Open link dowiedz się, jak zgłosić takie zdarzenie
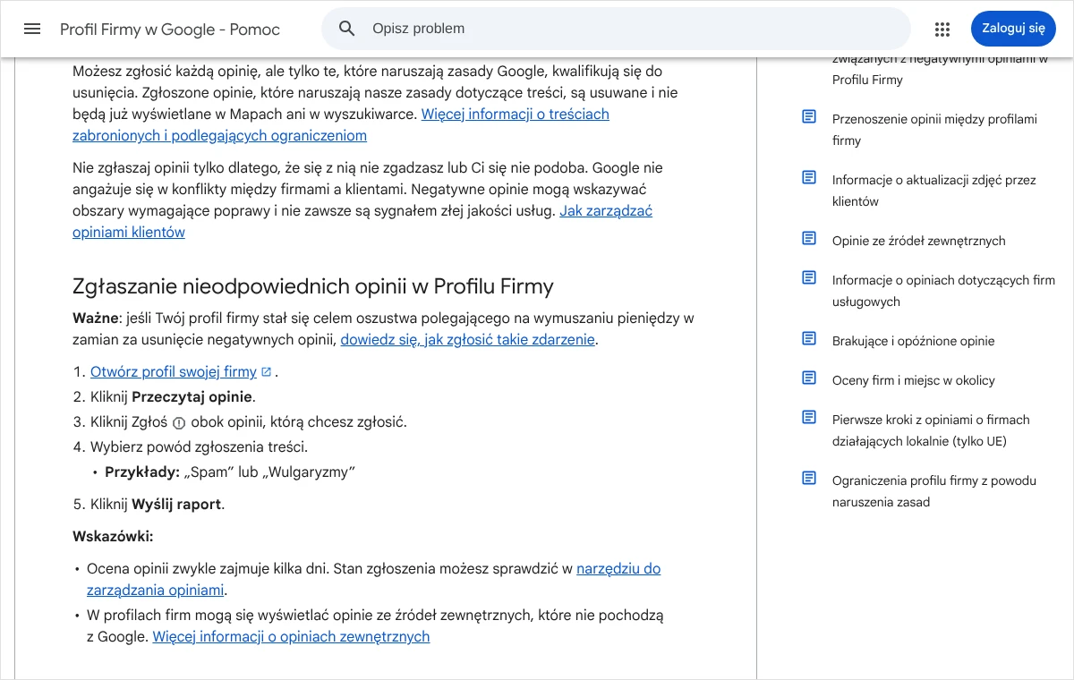This screenshot has width=1074, height=680. (x=467, y=340)
